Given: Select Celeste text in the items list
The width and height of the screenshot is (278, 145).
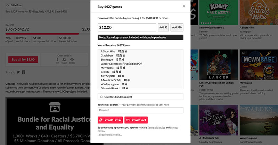Looking at the screenshot, I should tap(105, 72).
